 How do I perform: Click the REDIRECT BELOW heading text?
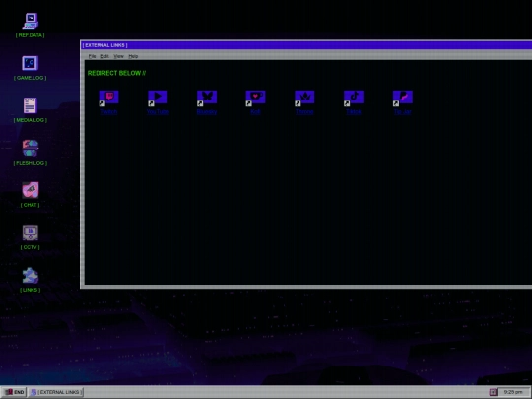click(x=116, y=73)
